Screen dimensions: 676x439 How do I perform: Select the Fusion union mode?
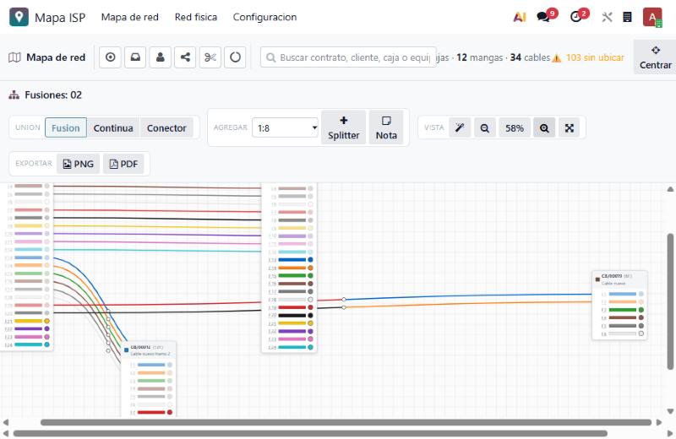point(66,128)
